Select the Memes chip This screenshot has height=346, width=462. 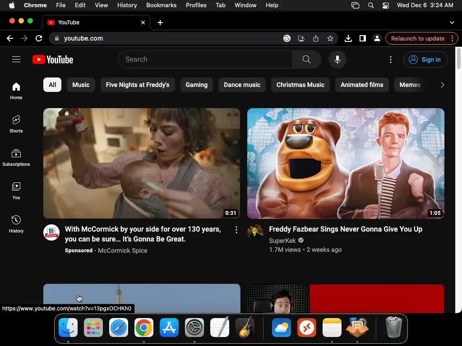pyautogui.click(x=410, y=85)
